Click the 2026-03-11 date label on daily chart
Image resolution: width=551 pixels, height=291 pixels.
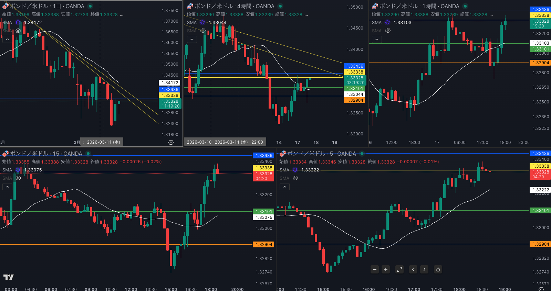(x=103, y=142)
